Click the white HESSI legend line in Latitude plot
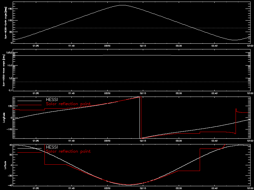This screenshot has height=190, width=254. (x=30, y=148)
